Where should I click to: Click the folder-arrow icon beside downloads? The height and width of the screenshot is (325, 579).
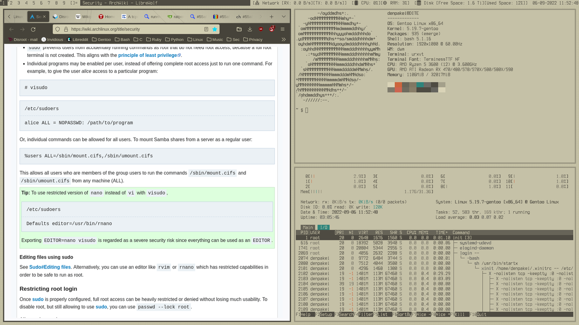click(x=239, y=29)
